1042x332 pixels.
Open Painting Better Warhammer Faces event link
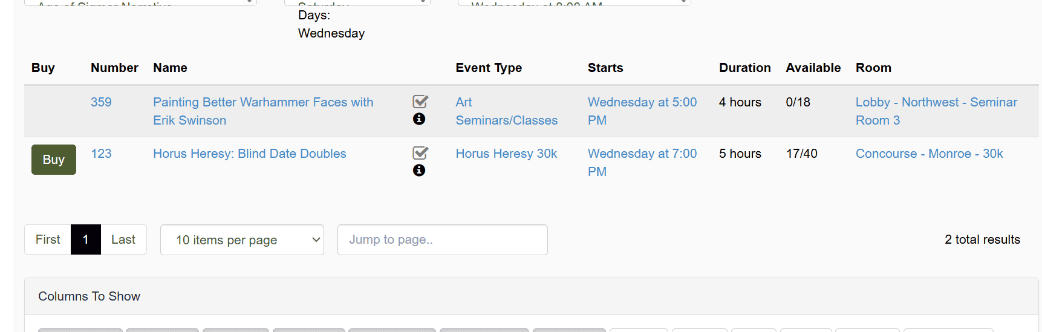(263, 111)
